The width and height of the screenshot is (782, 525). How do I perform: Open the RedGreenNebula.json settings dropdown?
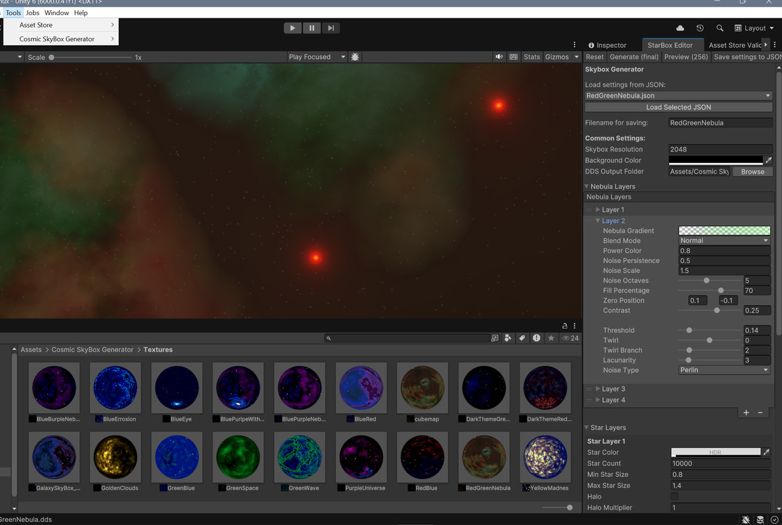point(678,95)
